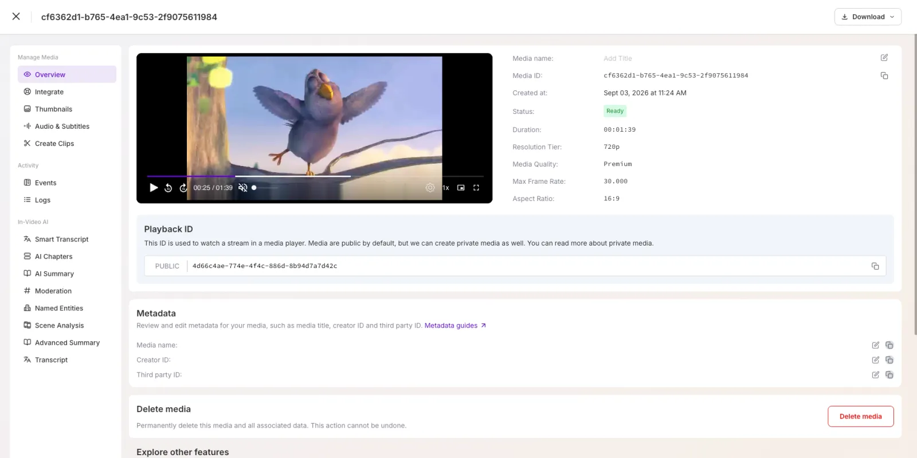This screenshot has width=917, height=458.
Task: Copy the public Playback ID
Action: [875, 266]
